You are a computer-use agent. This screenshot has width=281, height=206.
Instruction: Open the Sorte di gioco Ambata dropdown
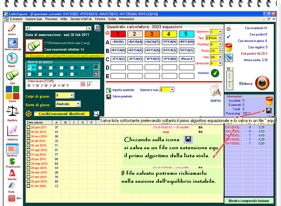pyautogui.click(x=78, y=104)
